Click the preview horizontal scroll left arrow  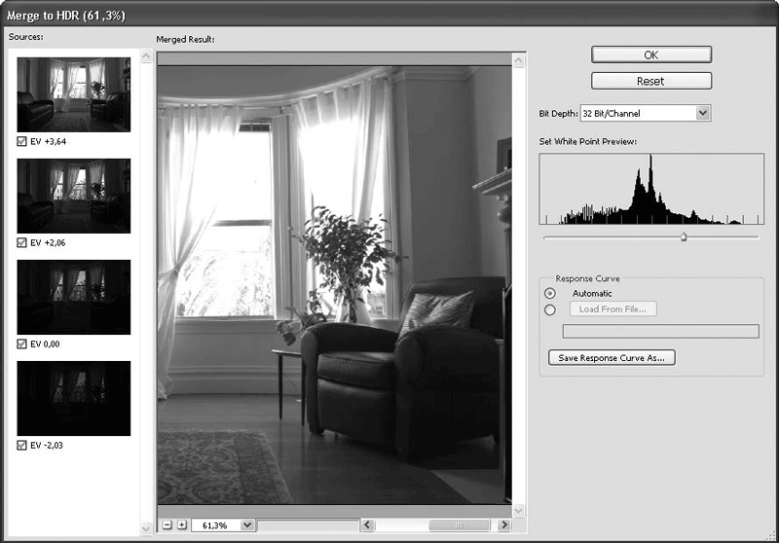[x=368, y=525]
